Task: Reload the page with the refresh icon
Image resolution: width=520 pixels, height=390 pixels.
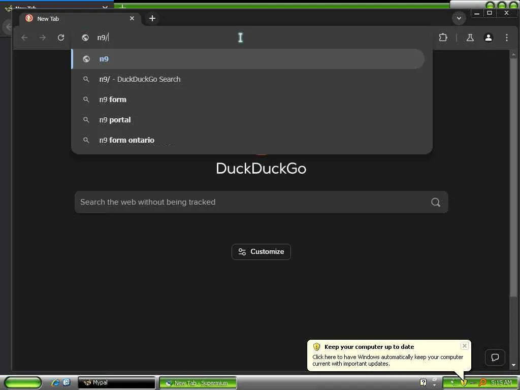Action: (61, 38)
